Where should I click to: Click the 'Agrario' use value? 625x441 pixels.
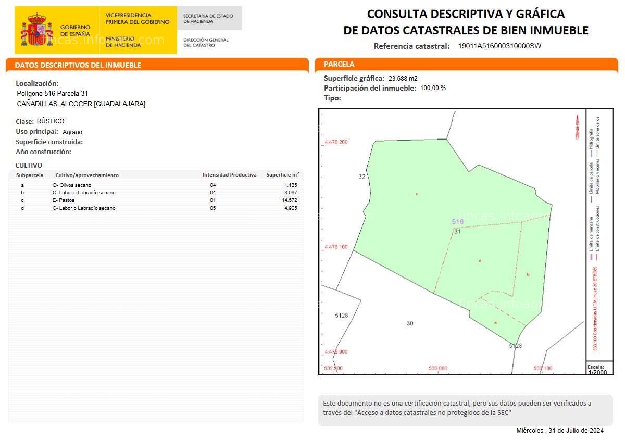click(72, 132)
